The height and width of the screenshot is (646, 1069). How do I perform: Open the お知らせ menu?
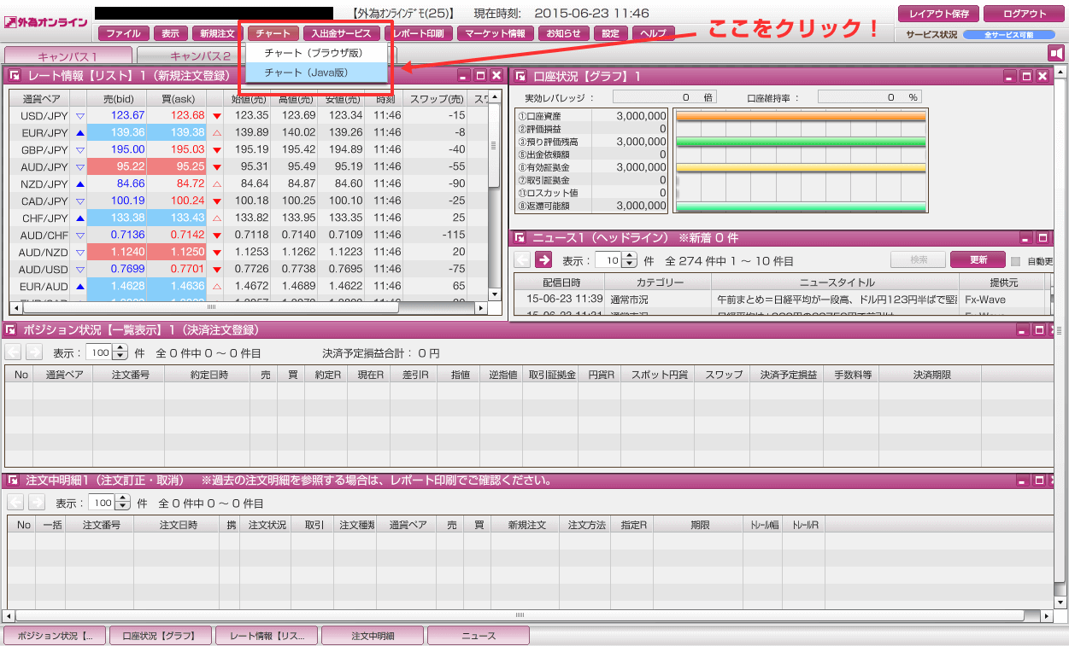pos(563,34)
